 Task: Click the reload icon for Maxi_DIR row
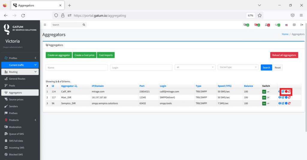point(290,97)
